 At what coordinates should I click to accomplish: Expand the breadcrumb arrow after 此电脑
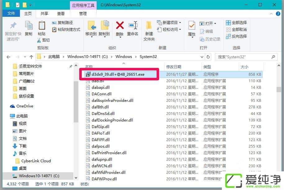63,57
